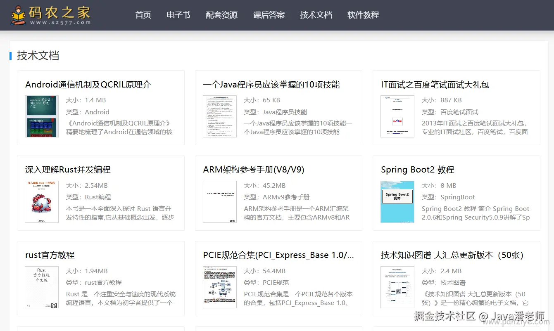Click the Rust并发编程 crab cover thumbnail
Screen dimensions: 554x331
(42, 202)
